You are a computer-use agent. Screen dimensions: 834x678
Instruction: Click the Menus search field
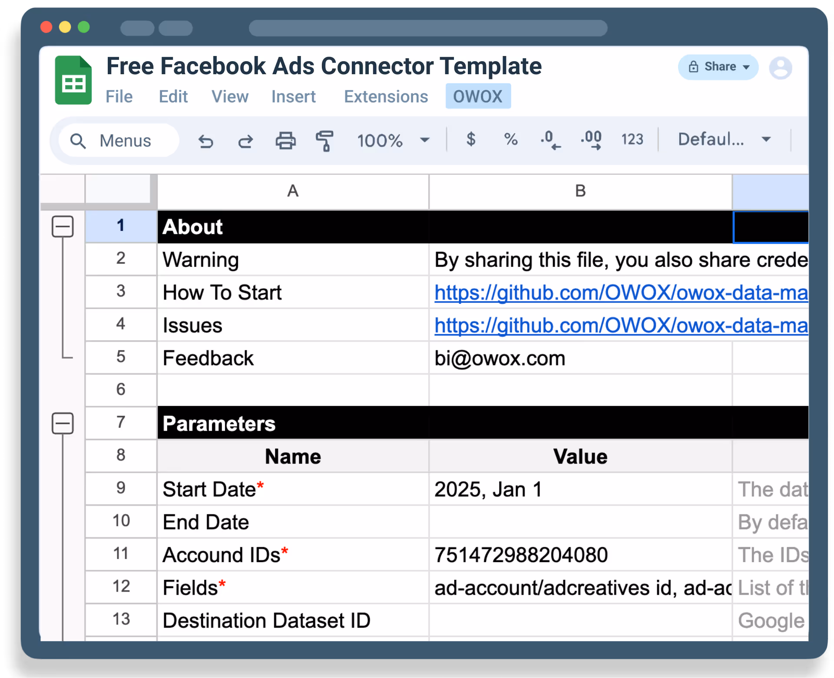click(x=119, y=141)
